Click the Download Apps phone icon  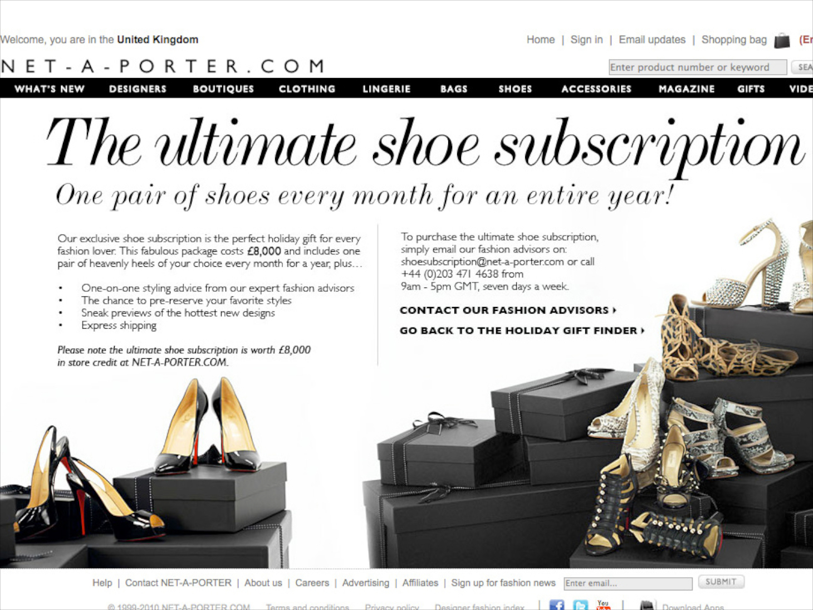tap(647, 606)
